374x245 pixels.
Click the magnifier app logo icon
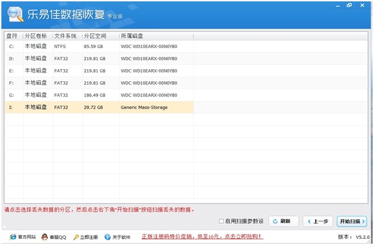16,14
